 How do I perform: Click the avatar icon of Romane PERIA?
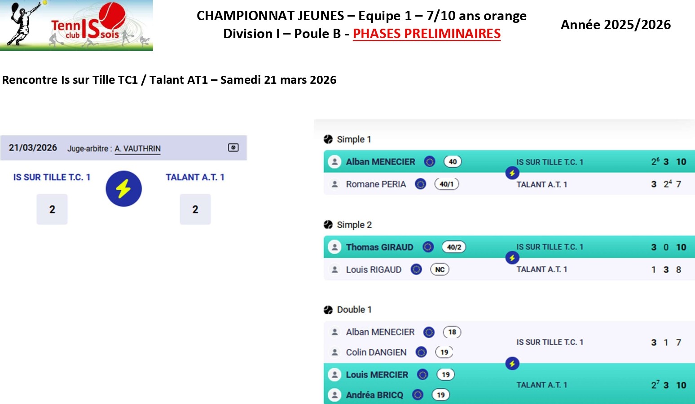335,184
